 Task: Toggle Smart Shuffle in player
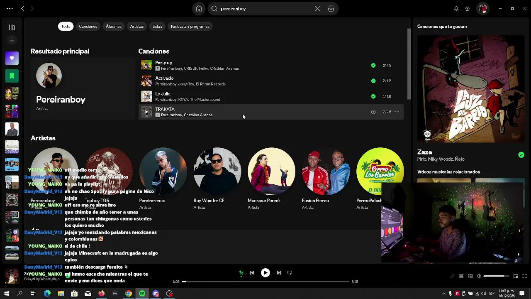click(241, 273)
